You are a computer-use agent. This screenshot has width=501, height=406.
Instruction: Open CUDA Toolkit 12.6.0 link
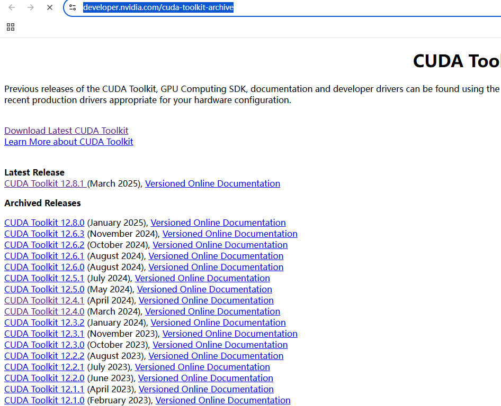coord(44,267)
